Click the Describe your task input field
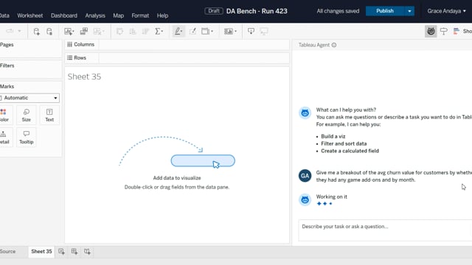 pos(385,230)
